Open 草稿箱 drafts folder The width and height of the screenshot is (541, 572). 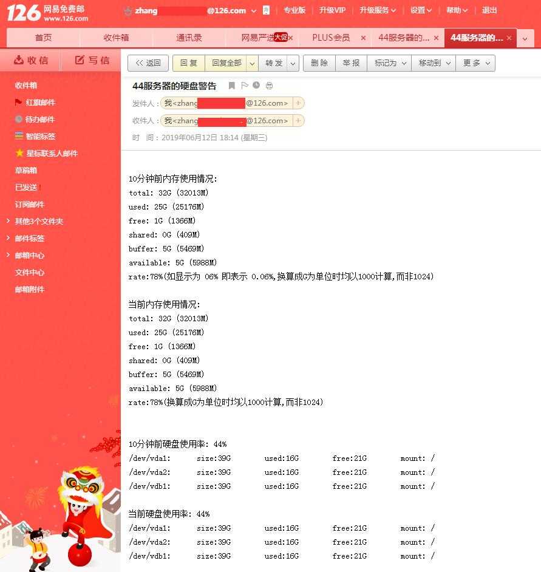pos(26,171)
